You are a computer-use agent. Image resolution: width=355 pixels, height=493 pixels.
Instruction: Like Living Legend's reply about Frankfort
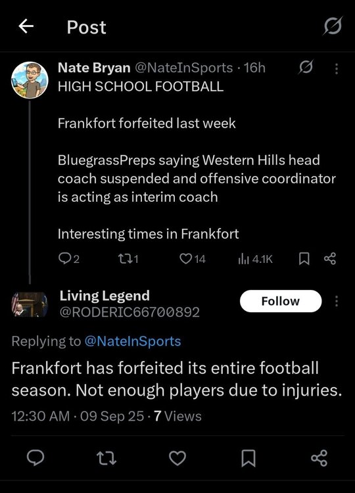[x=177, y=458]
